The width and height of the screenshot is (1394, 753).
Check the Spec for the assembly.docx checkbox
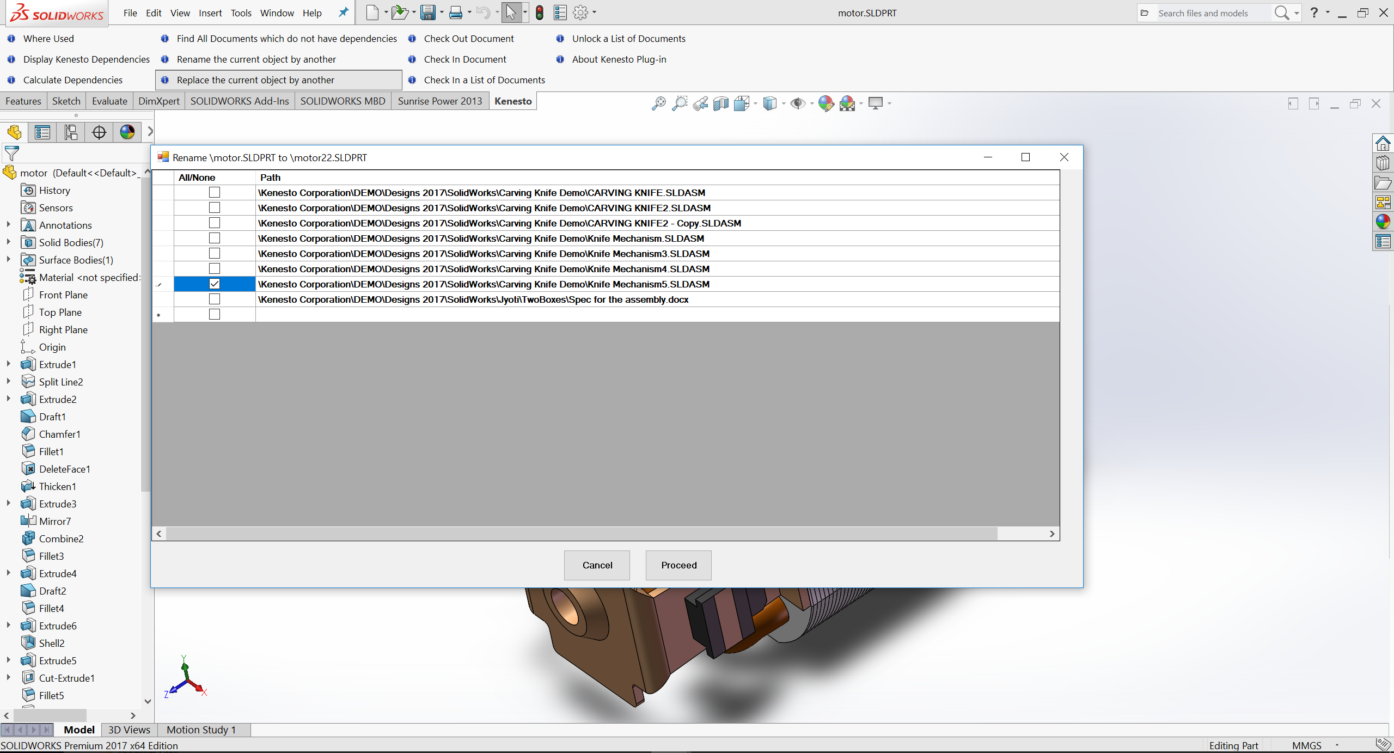[x=215, y=299]
